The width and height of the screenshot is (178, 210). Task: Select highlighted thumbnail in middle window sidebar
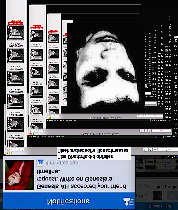37,36
